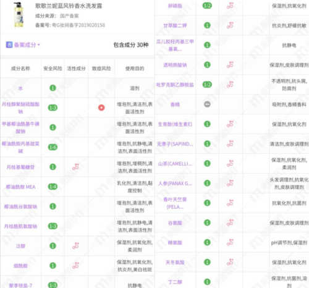Open ingredient 山茶(CAMELLI...
Viewport: 309px width, 288px height.
tap(175, 164)
